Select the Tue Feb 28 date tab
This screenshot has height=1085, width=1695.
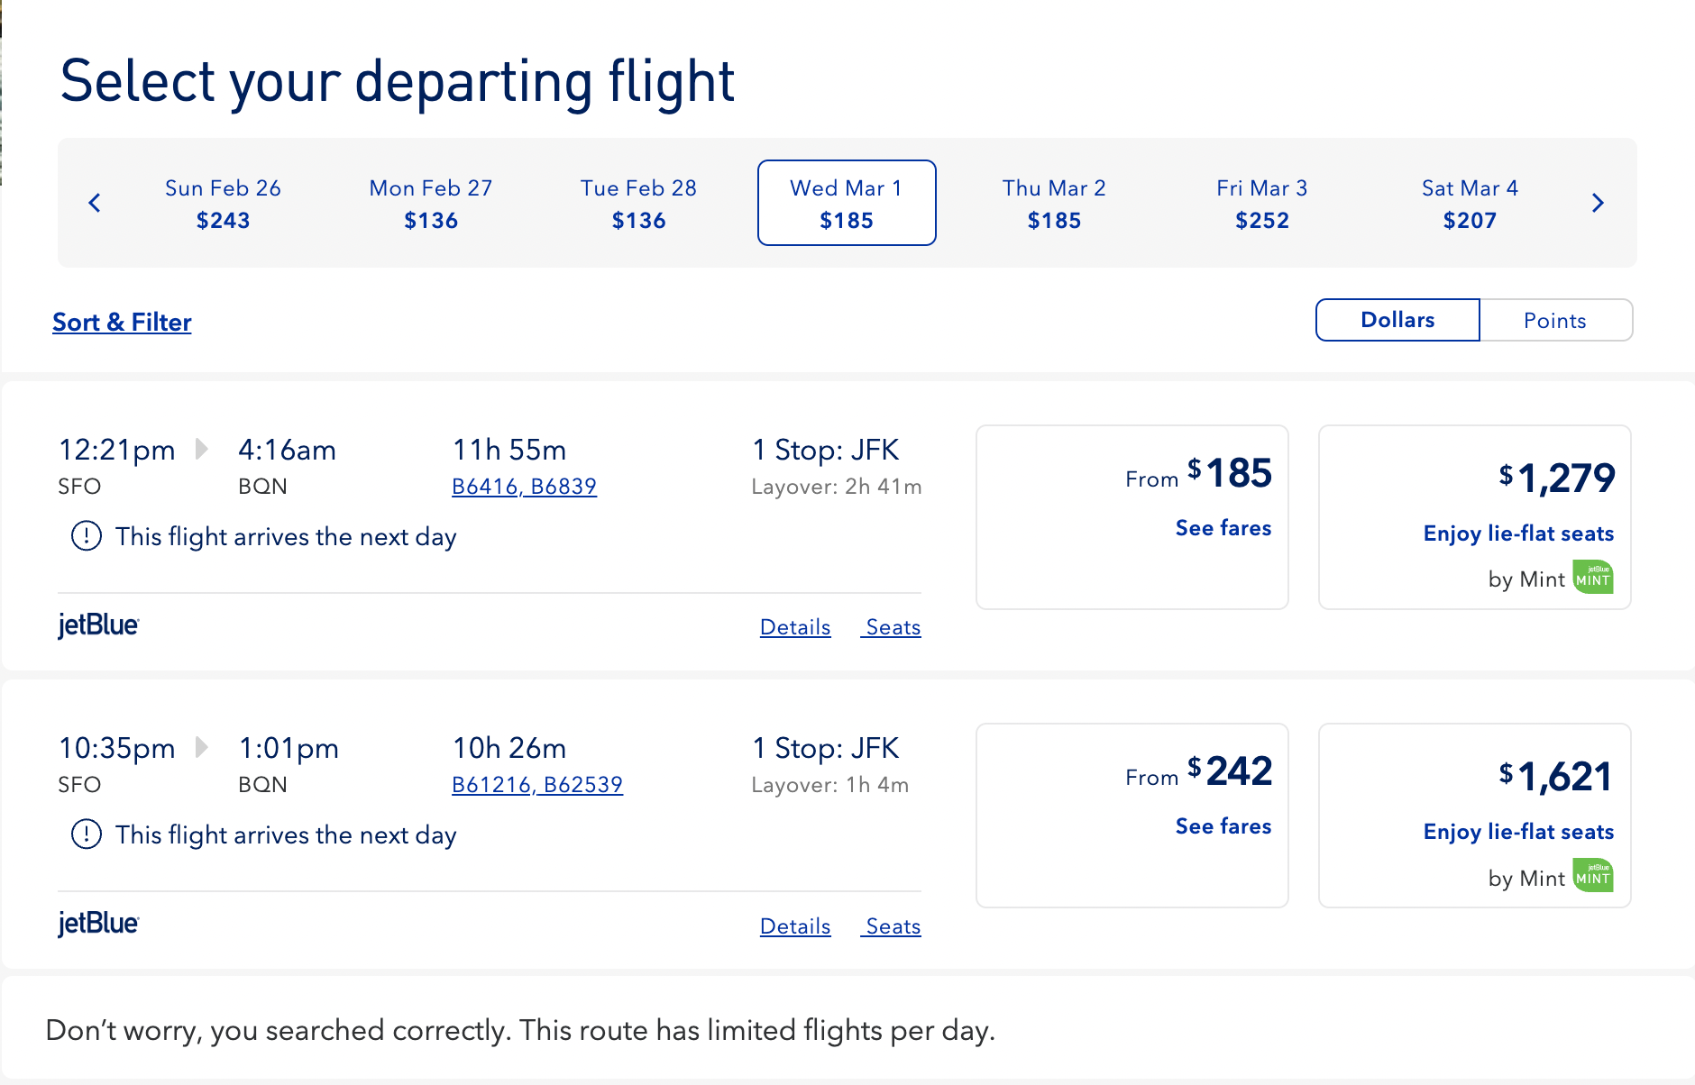click(638, 204)
